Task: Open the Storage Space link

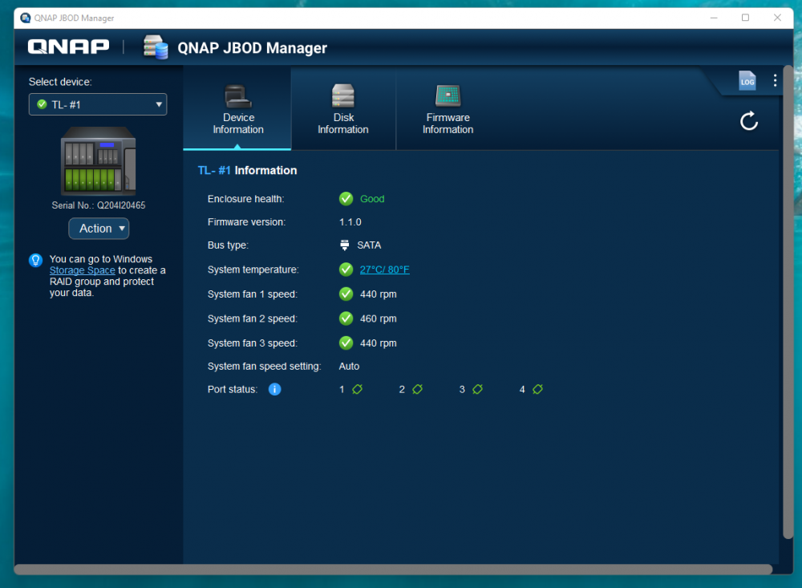Action: pos(83,270)
